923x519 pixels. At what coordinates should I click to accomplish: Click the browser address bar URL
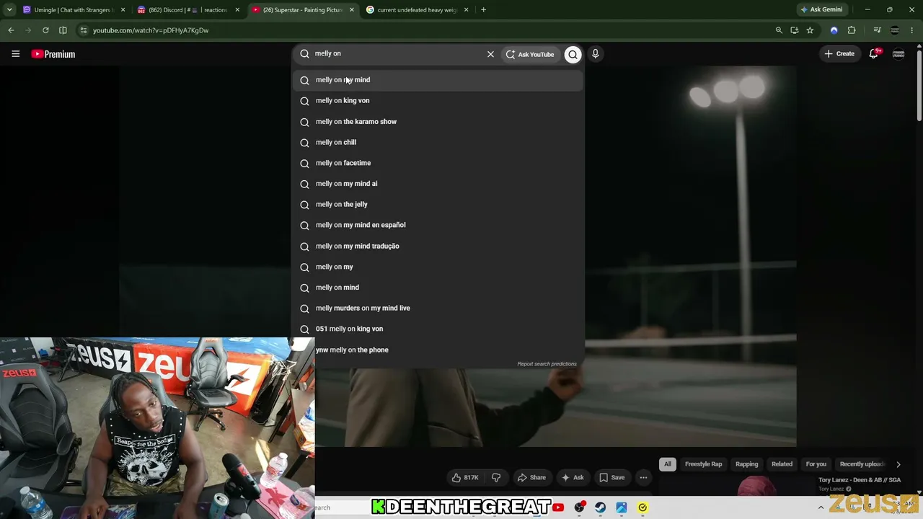151,30
